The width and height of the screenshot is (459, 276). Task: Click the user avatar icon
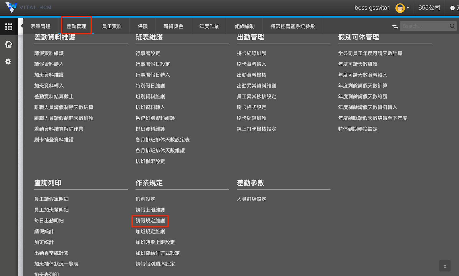point(400,8)
